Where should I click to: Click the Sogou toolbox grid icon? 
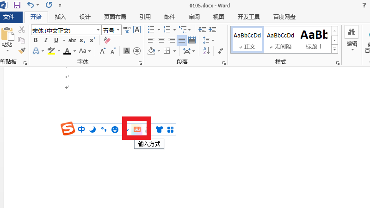point(170,130)
